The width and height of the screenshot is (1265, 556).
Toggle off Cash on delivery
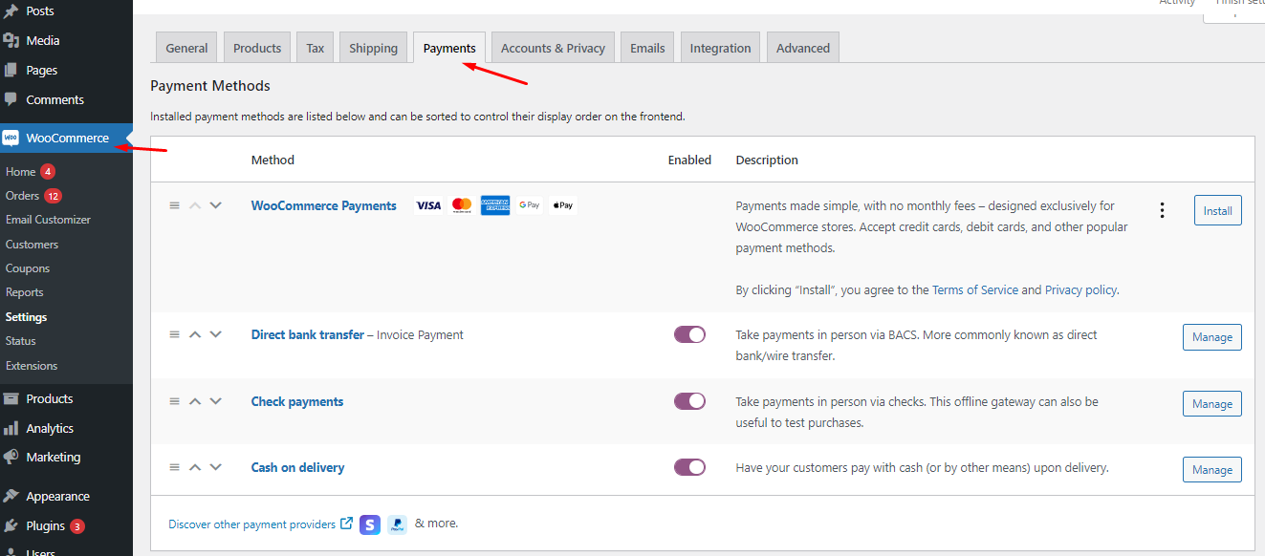click(689, 467)
